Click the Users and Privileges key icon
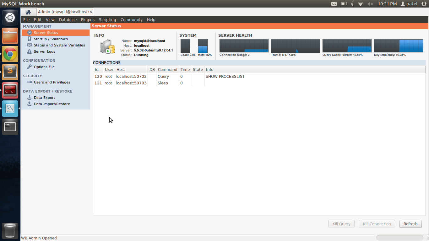 [29, 82]
